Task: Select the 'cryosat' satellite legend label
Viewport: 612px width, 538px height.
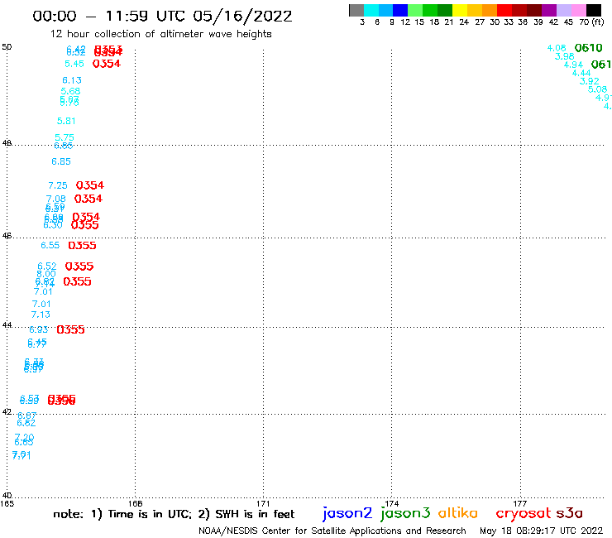Action: pyautogui.click(x=524, y=513)
